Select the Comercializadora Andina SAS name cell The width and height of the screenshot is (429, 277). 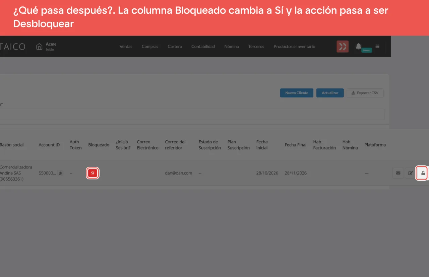pyautogui.click(x=16, y=173)
